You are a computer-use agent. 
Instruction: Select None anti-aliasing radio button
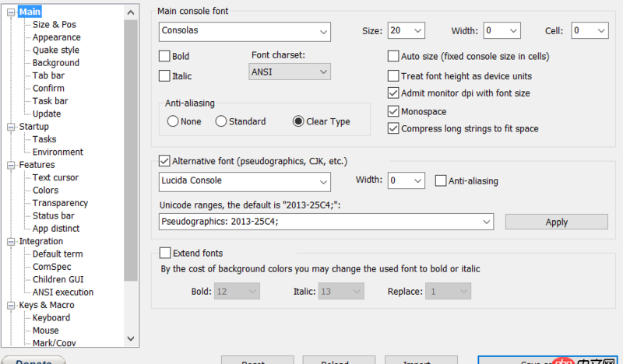(173, 121)
